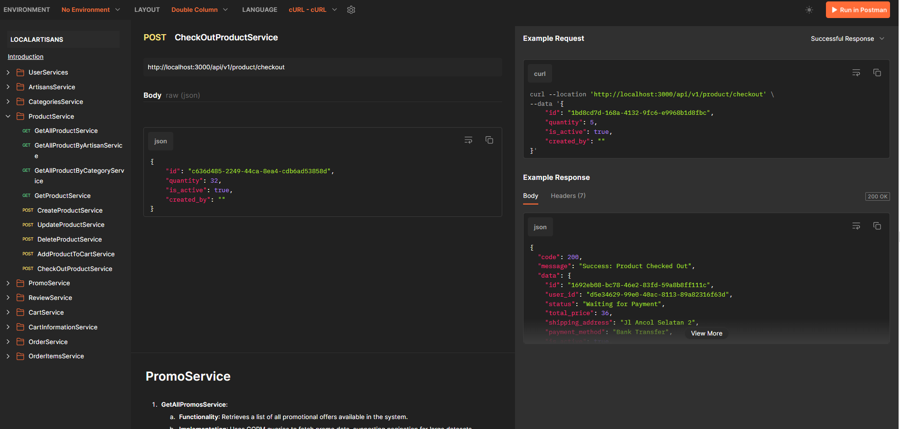
Task: Copy the example response json
Action: (877, 226)
